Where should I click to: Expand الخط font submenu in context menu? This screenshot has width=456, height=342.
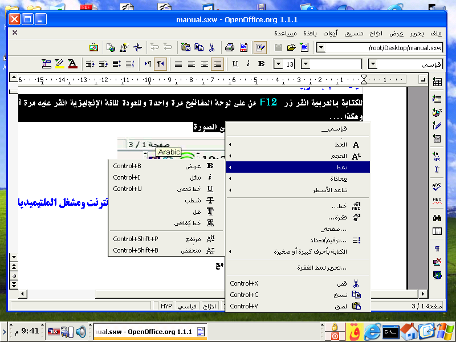coord(298,145)
